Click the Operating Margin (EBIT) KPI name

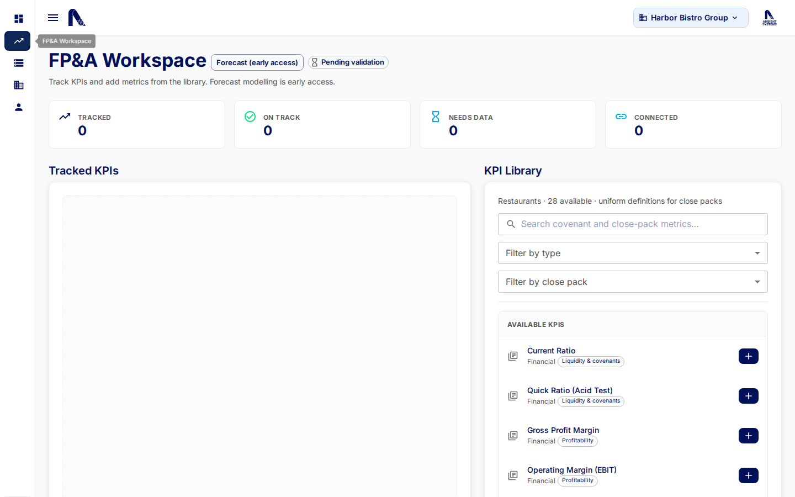pos(572,470)
